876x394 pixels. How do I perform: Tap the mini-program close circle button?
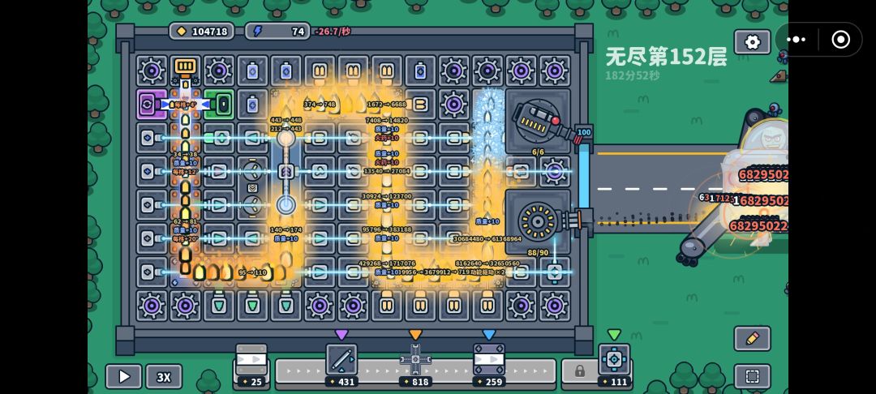tap(840, 40)
